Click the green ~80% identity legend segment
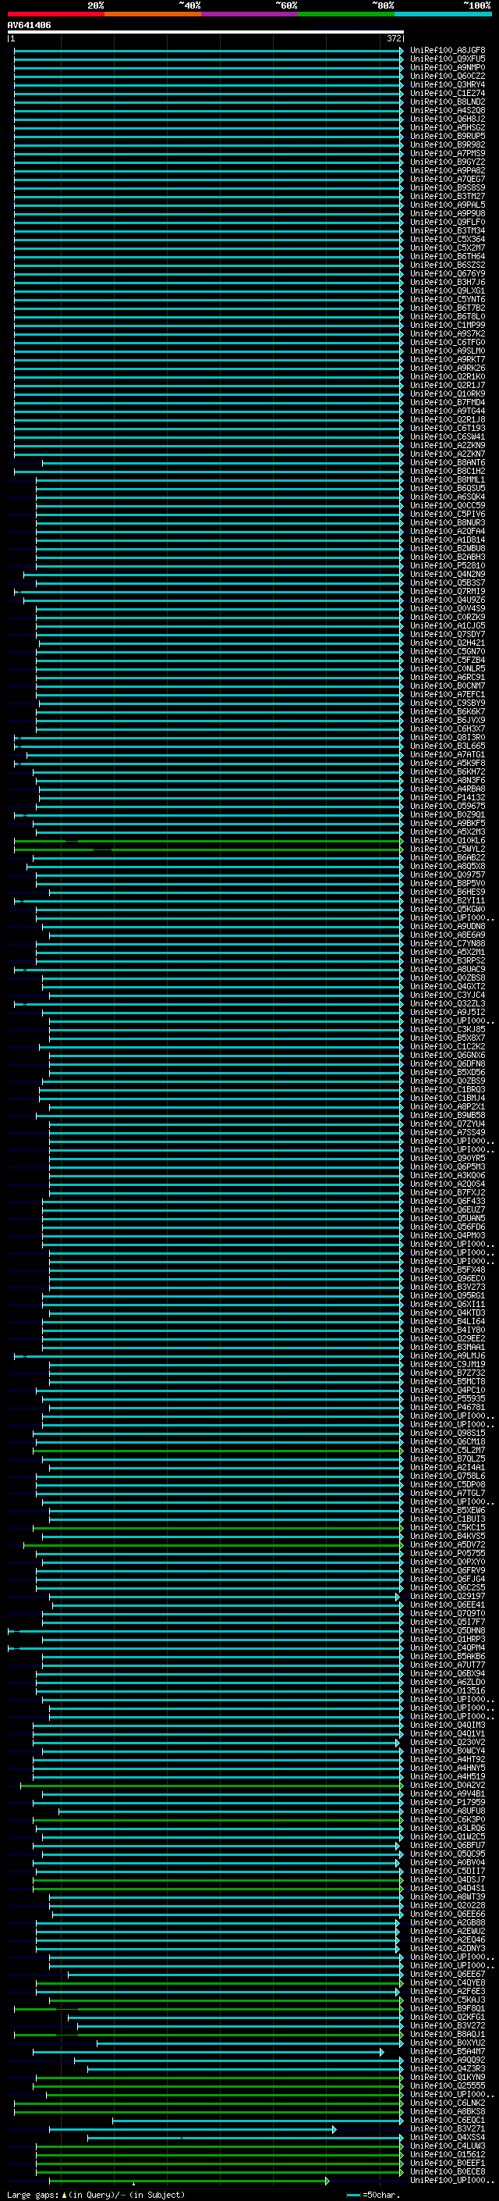 [346, 14]
